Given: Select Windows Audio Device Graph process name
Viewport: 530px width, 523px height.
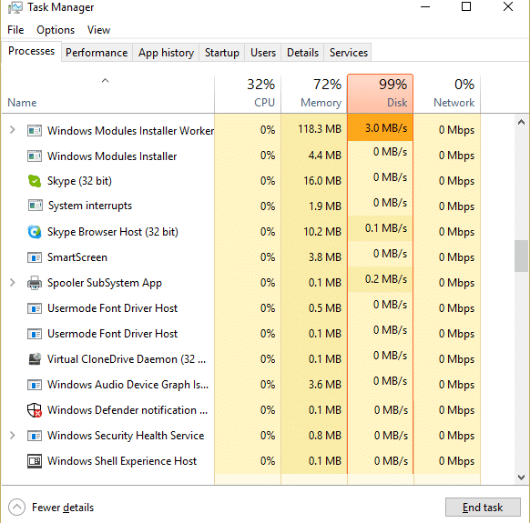Looking at the screenshot, I should coord(127,385).
